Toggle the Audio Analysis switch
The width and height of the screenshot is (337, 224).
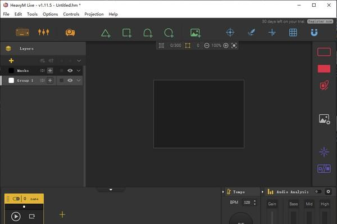click(x=318, y=191)
